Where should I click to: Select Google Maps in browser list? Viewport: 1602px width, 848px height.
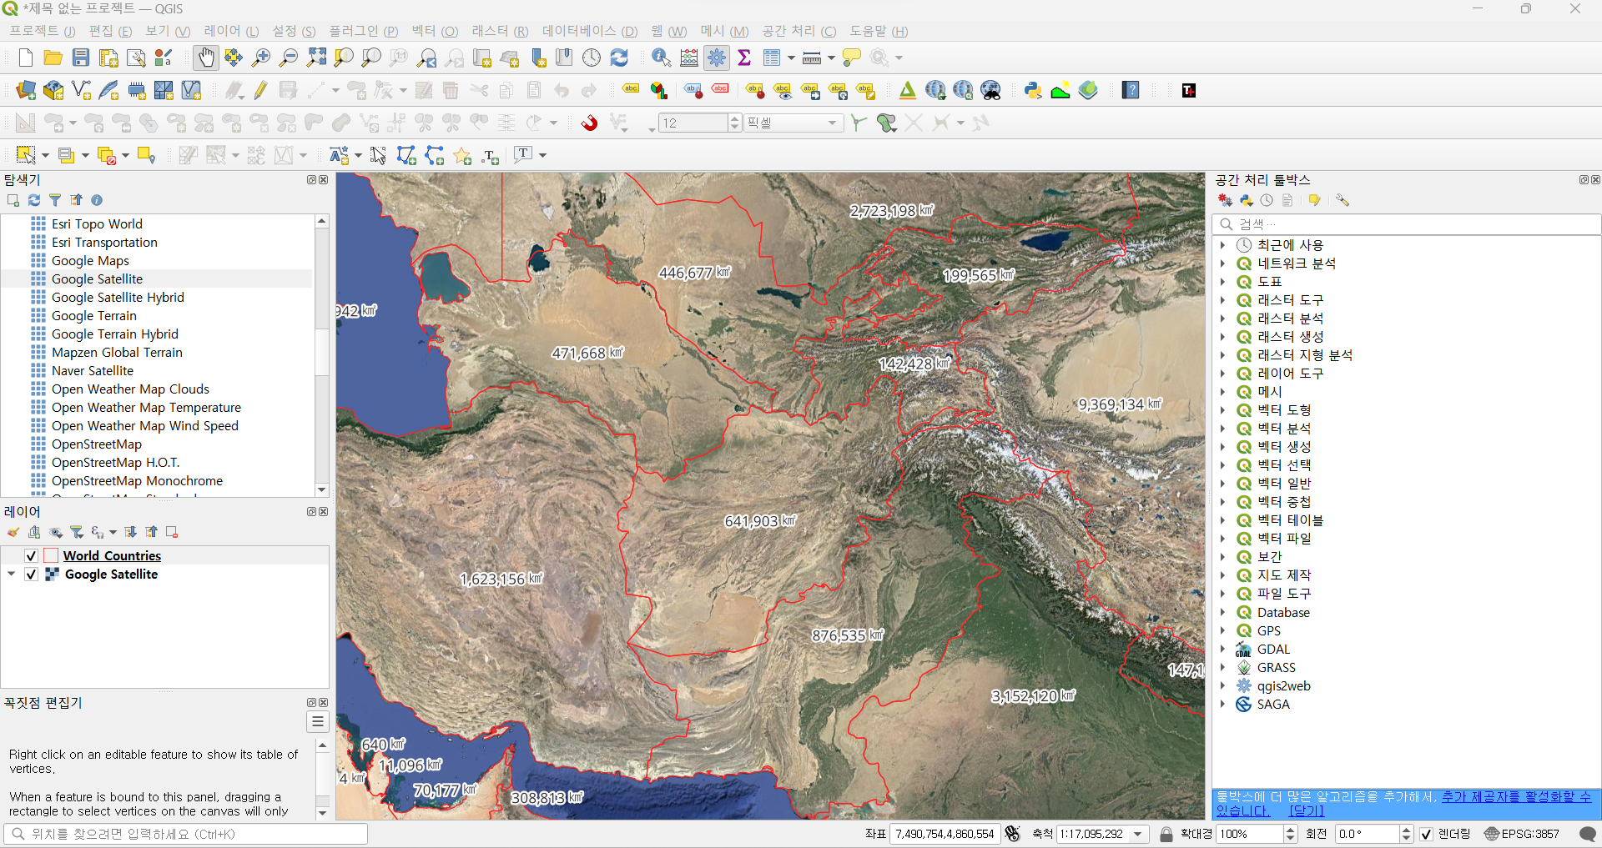(90, 261)
